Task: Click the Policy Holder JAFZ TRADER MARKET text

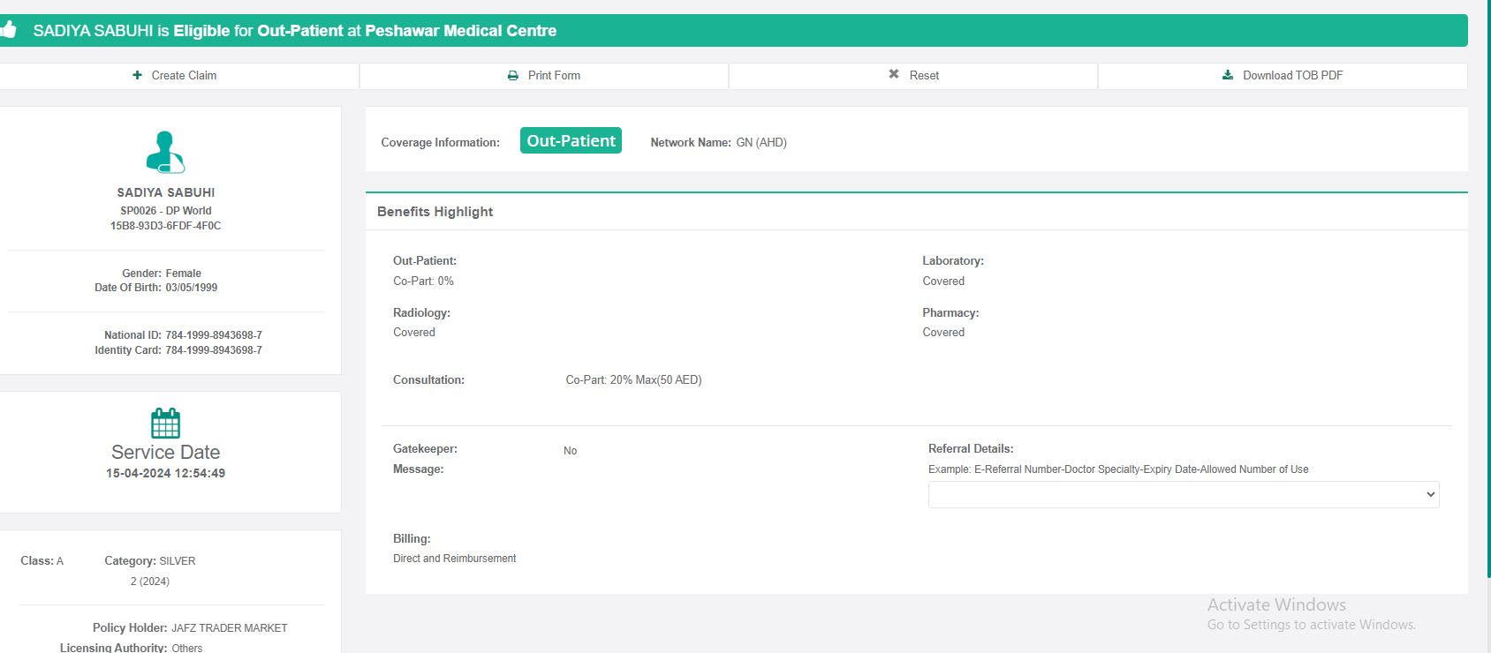Action: tap(230, 628)
